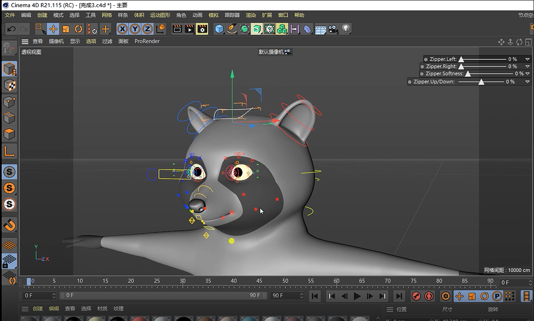This screenshot has height=321, width=534.
Task: Open the coordinates panel hamburger menu
Action: pos(390,309)
